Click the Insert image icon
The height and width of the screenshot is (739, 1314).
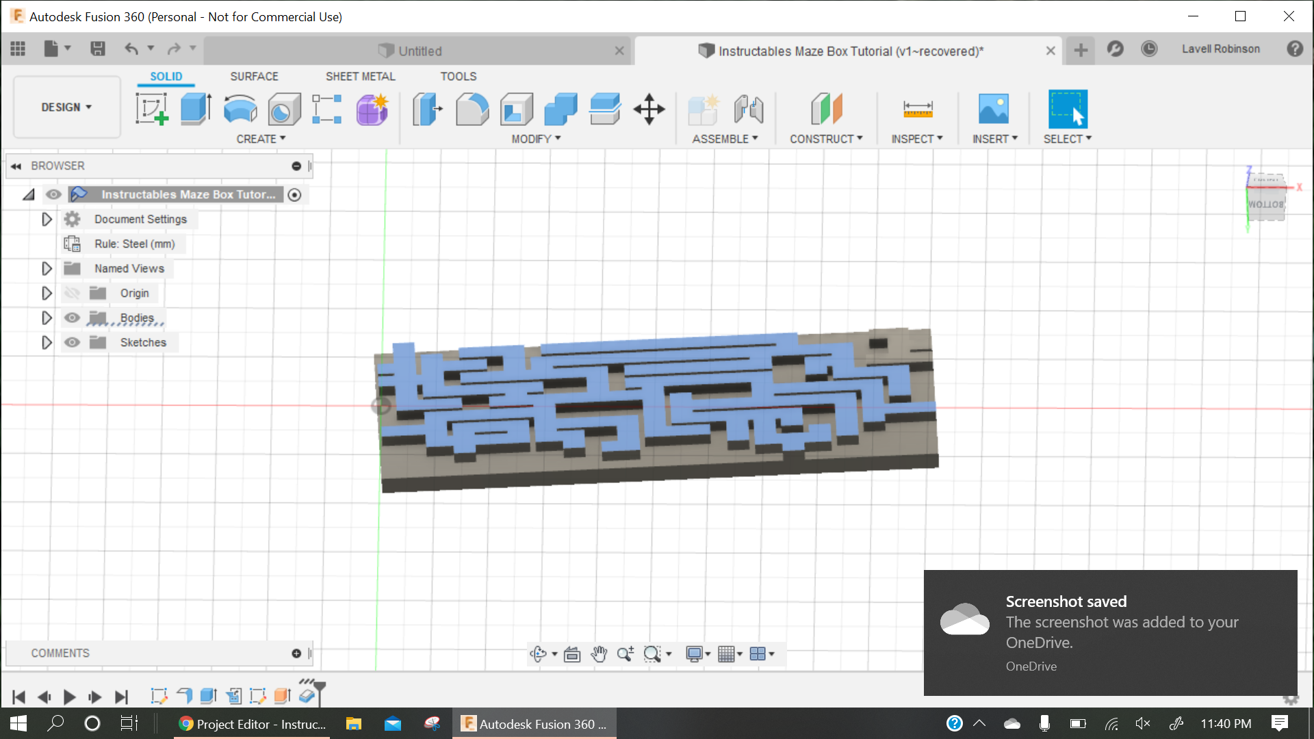(994, 109)
